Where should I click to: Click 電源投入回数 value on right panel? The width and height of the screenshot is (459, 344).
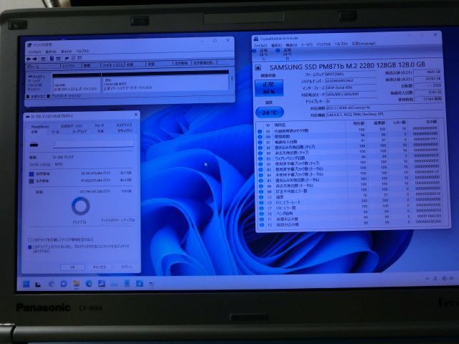point(428,92)
